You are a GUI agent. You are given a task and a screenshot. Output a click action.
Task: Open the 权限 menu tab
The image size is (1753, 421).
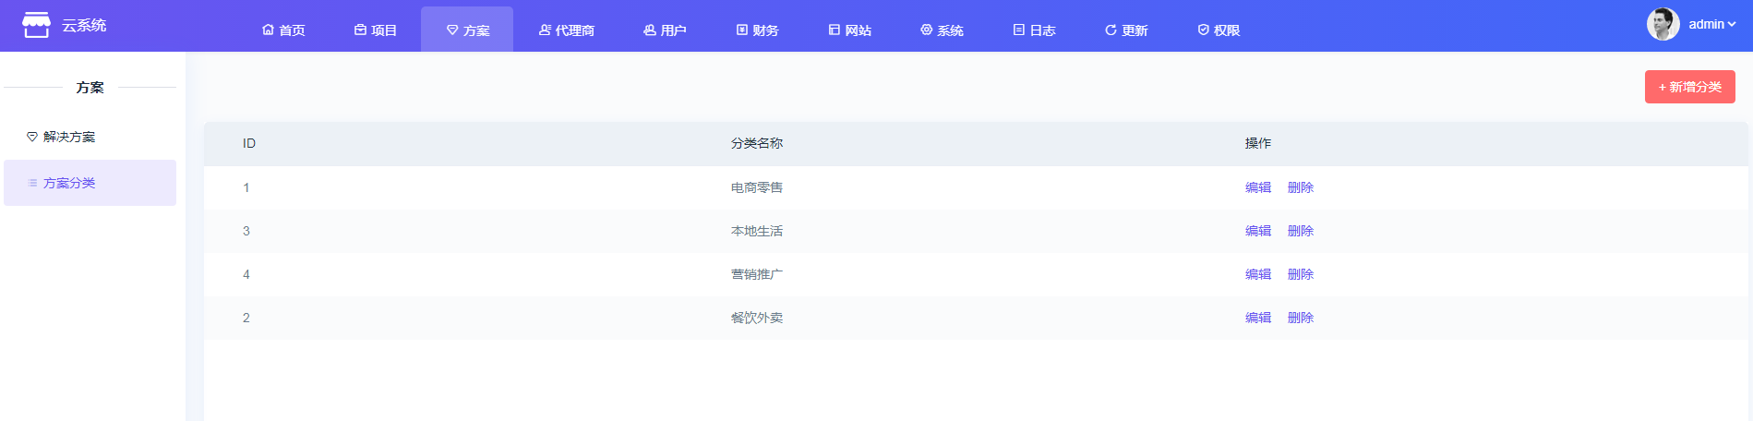click(x=1219, y=30)
